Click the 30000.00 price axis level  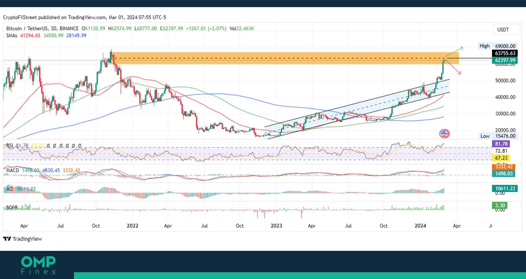tap(505, 114)
